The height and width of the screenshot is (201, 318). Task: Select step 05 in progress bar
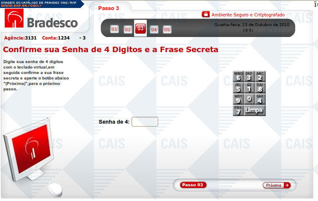(167, 29)
